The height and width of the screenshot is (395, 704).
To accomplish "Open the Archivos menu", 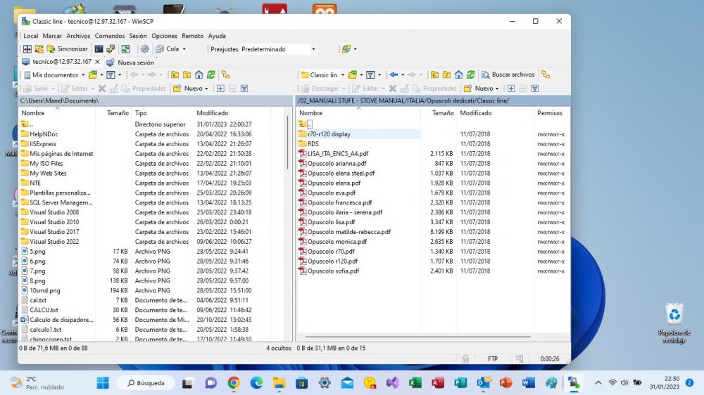I will pos(78,36).
